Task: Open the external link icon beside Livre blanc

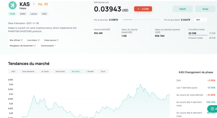Action: point(39,40)
